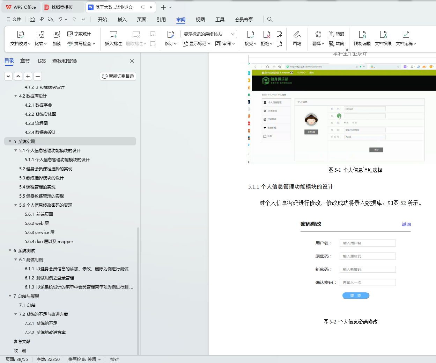Click the save icon in quick access bar

click(32, 19)
